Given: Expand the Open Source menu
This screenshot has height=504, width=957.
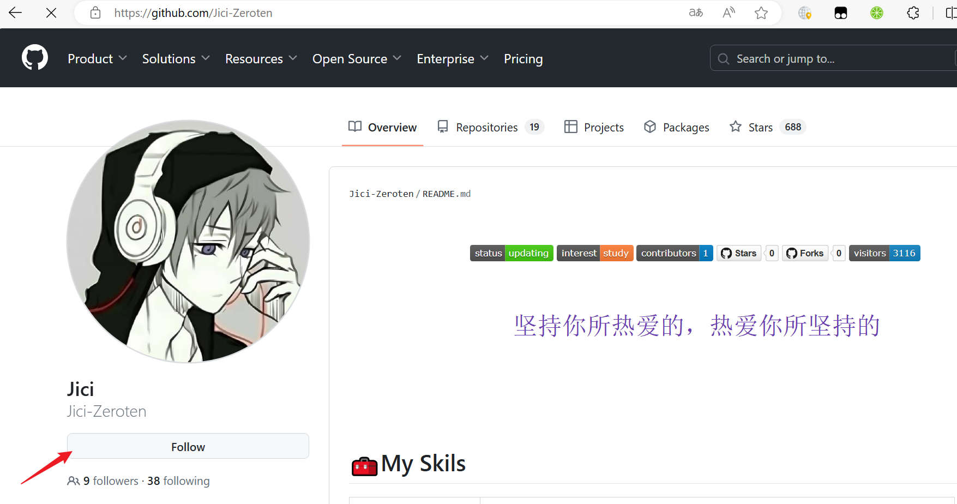Looking at the screenshot, I should coord(357,58).
